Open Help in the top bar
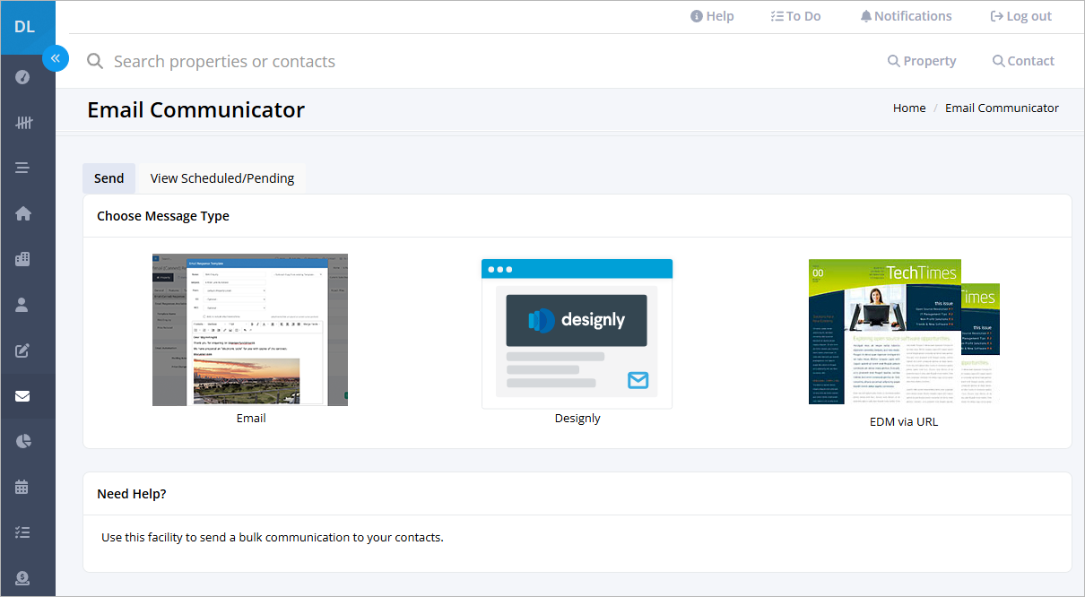This screenshot has width=1085, height=597. pyautogui.click(x=712, y=16)
